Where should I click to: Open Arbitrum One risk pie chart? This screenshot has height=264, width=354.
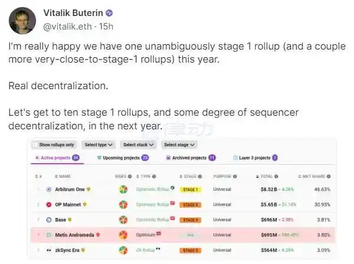123,190
